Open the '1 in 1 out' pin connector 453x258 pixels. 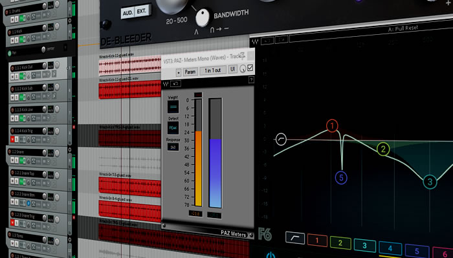pos(213,70)
